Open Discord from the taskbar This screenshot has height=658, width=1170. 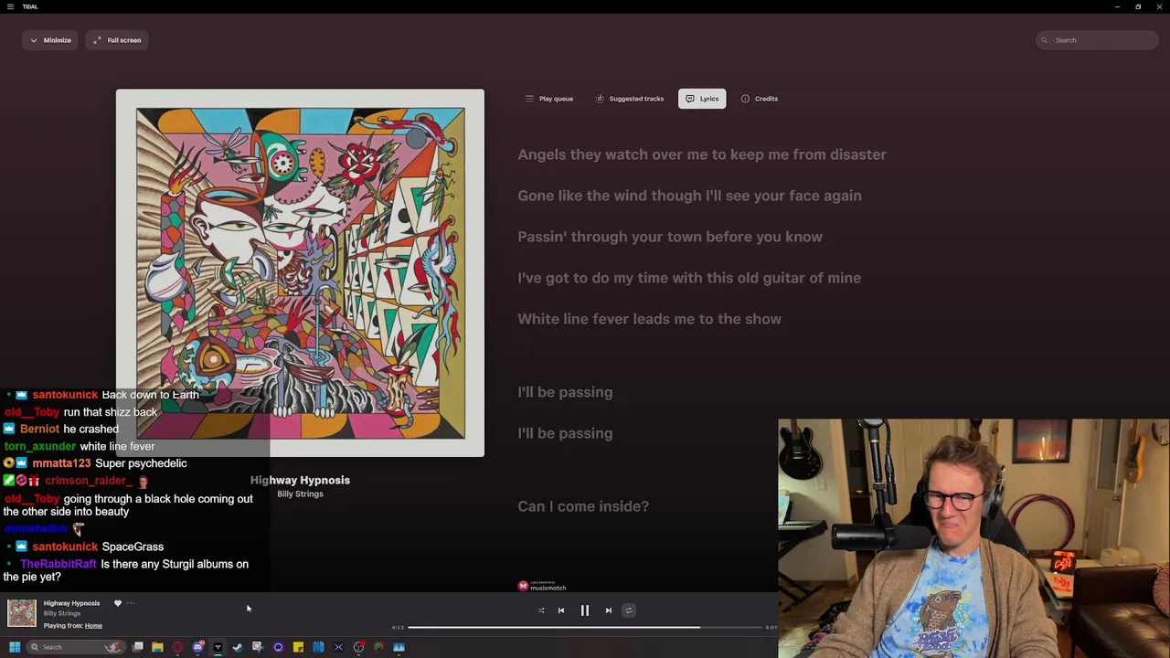point(197,647)
